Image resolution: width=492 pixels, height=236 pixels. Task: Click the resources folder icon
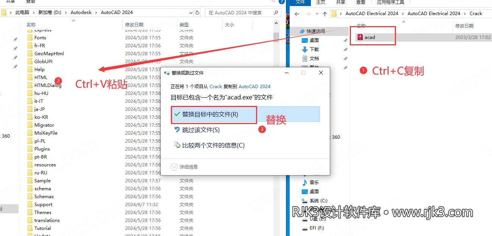tap(30, 165)
